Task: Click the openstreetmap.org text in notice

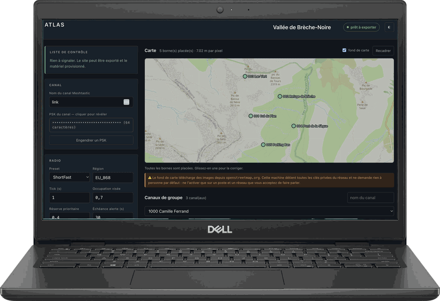Action: (x=243, y=178)
